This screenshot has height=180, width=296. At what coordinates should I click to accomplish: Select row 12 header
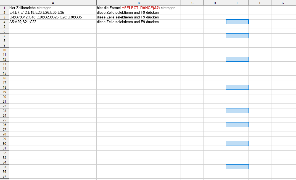4,59
